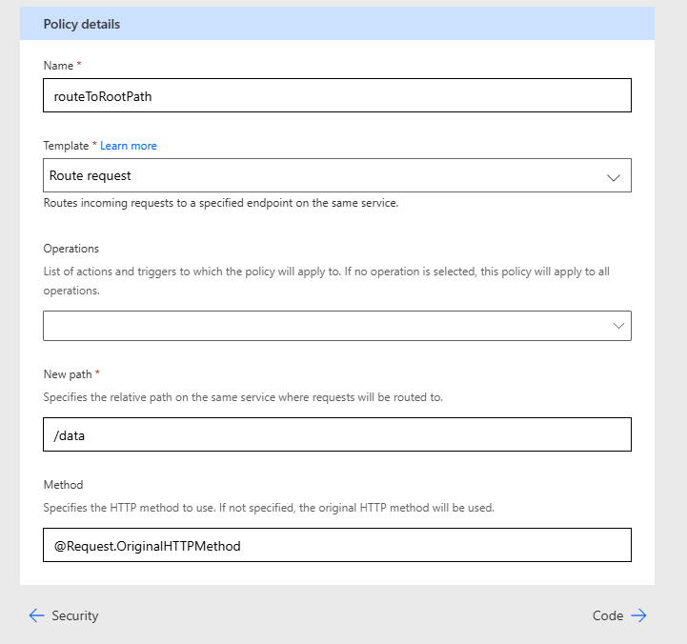Click the New path field showing /data

click(337, 434)
